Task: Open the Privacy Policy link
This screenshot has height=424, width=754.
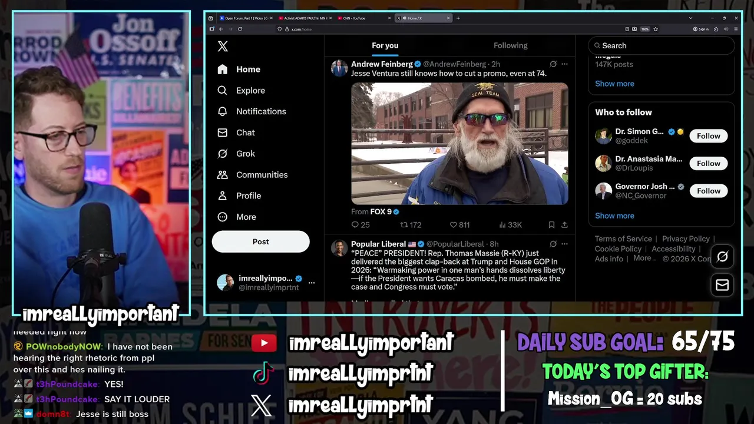Action: 686,238
